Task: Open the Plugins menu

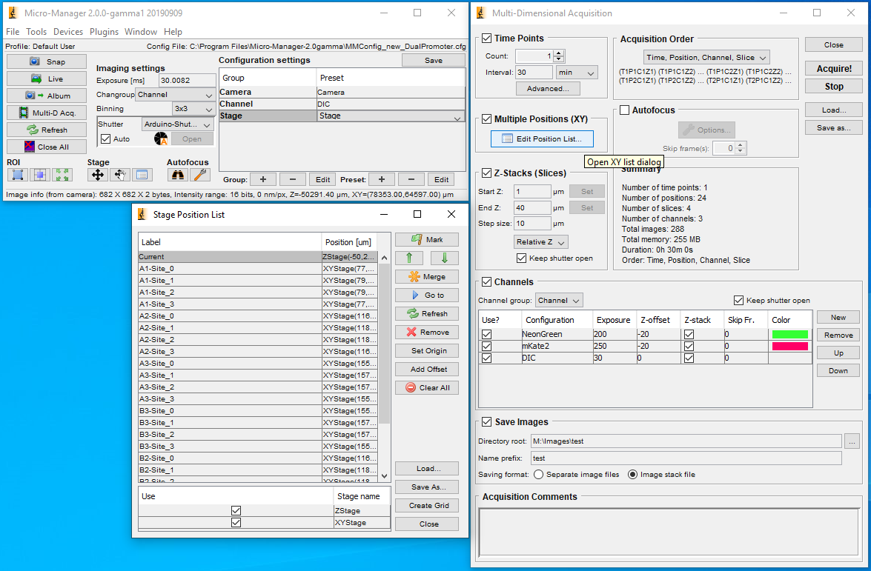Action: (x=104, y=32)
